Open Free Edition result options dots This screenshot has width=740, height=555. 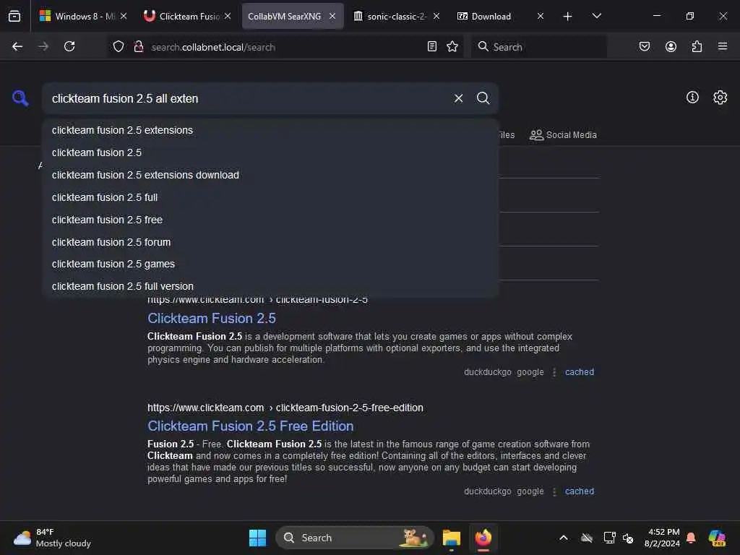click(554, 491)
